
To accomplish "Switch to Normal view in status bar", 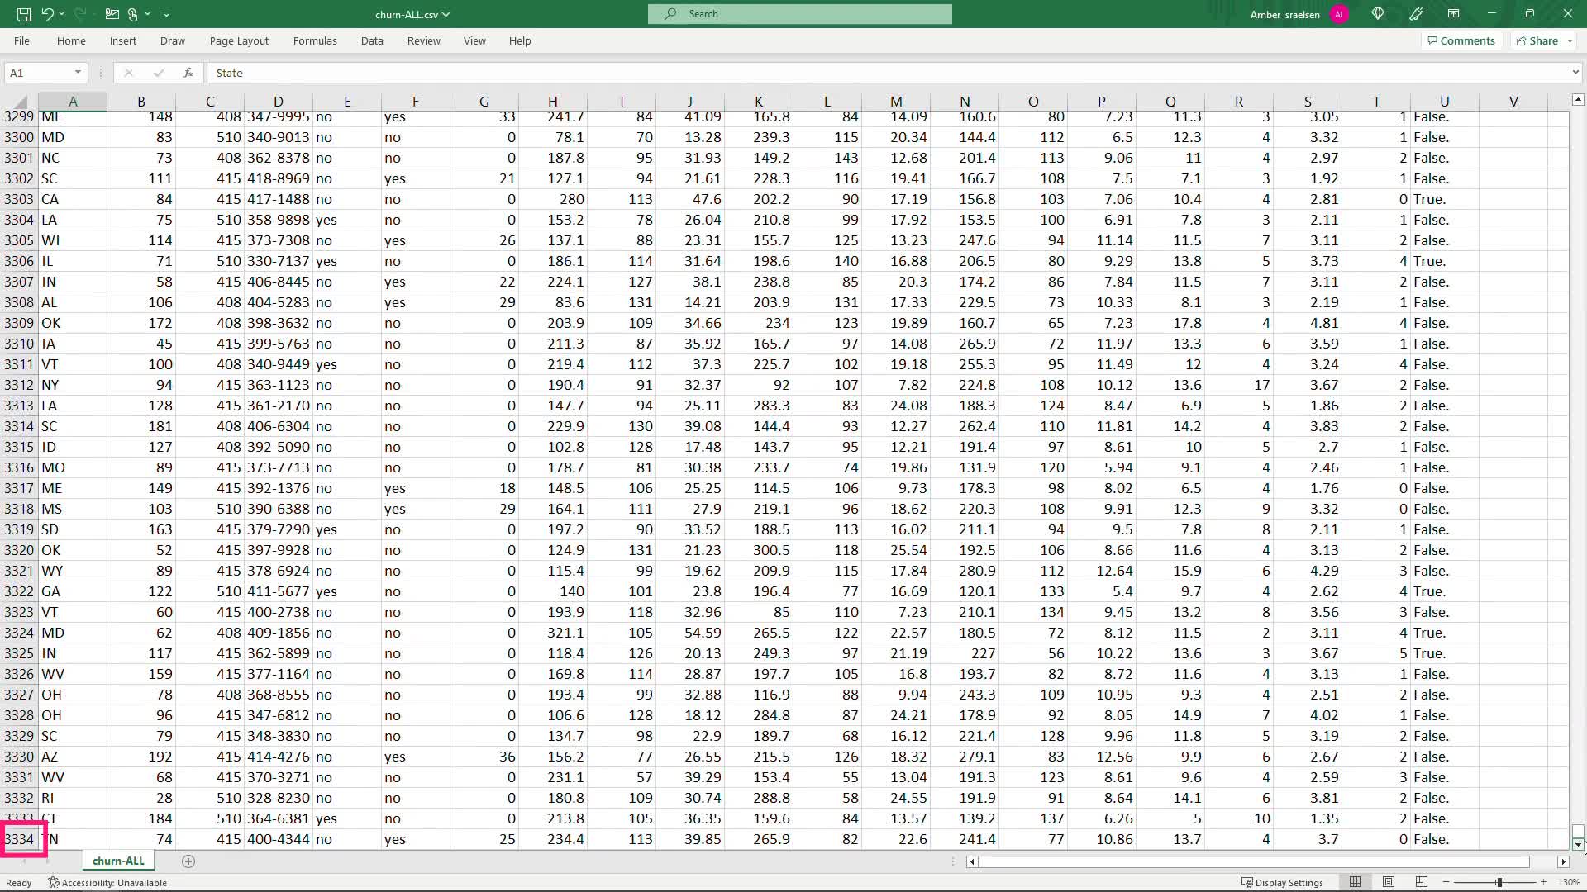I will click(x=1356, y=882).
